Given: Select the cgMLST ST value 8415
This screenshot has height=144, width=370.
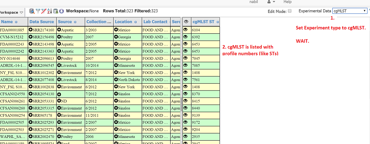Looking at the screenshot, I should (x=196, y=101).
